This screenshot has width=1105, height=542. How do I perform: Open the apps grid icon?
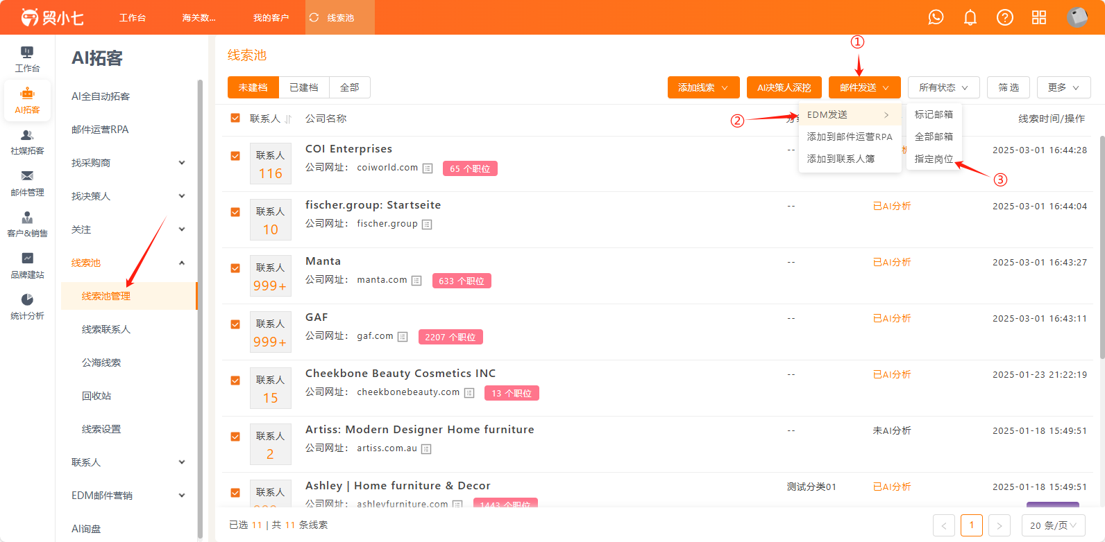[1039, 17]
